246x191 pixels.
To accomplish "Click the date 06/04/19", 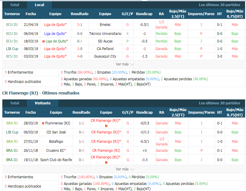I will click(x=31, y=34).
